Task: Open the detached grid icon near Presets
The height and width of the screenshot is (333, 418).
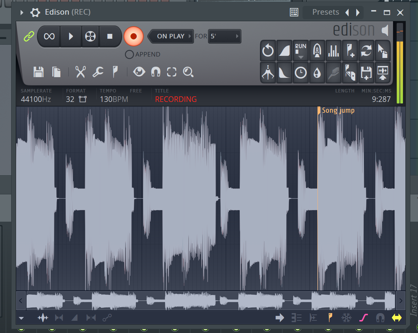Action: (294, 12)
